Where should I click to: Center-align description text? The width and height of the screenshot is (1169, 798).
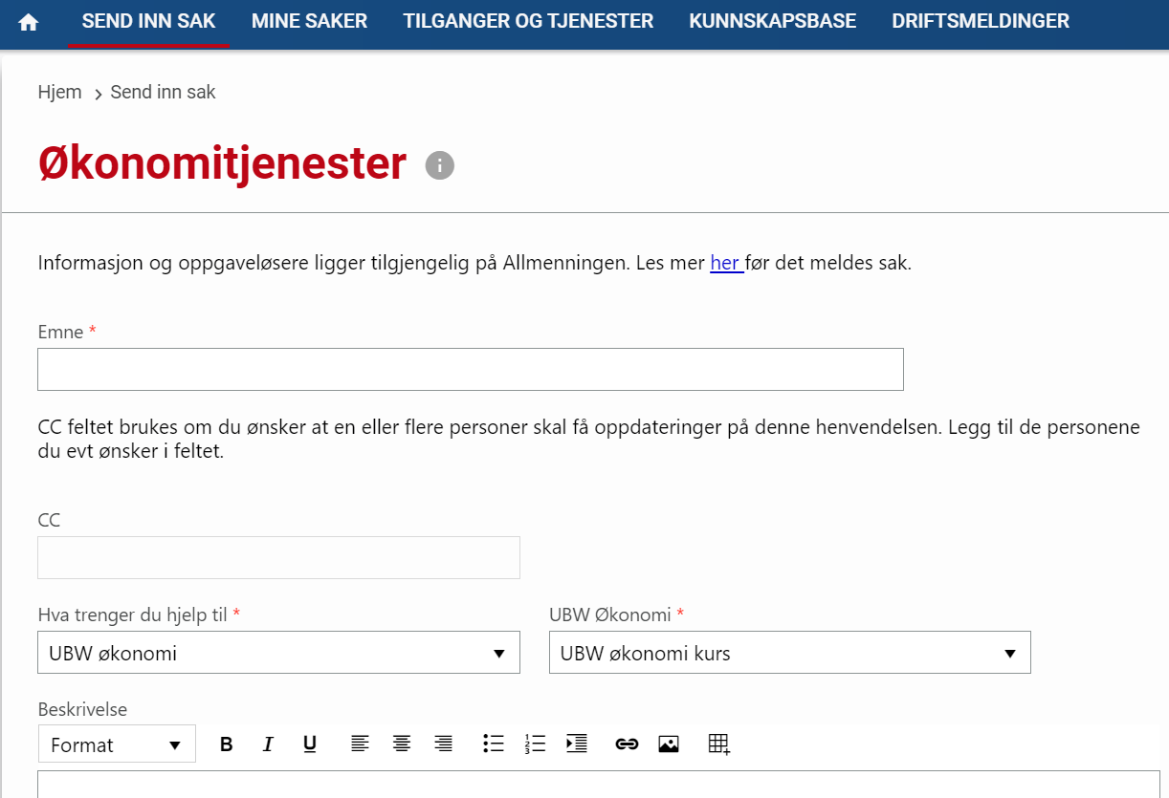pos(402,744)
